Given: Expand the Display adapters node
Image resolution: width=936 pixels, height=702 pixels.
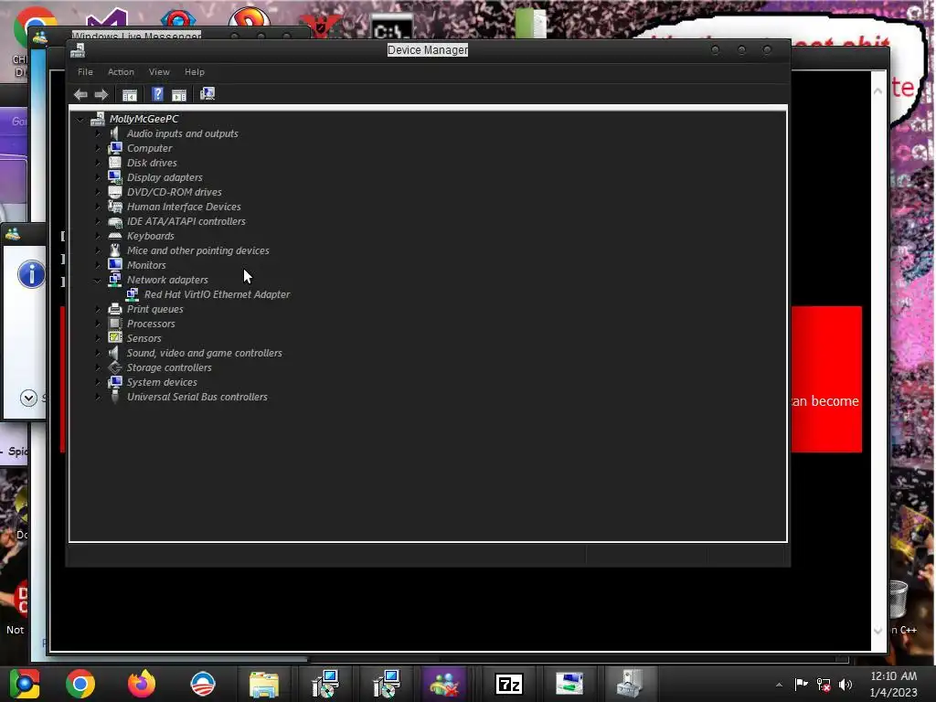Looking at the screenshot, I should click(98, 177).
